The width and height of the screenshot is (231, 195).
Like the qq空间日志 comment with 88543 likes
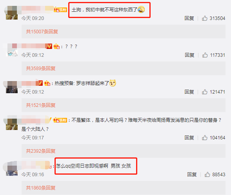207,174
